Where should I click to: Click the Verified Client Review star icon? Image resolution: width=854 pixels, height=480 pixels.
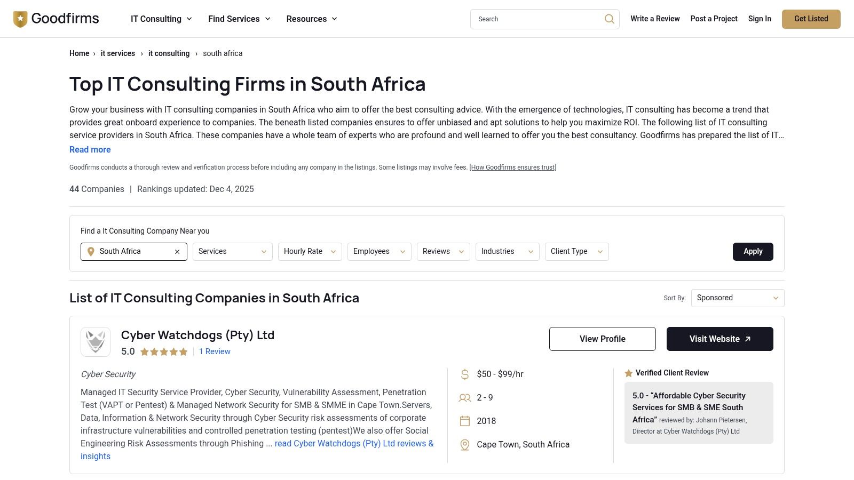click(x=629, y=373)
